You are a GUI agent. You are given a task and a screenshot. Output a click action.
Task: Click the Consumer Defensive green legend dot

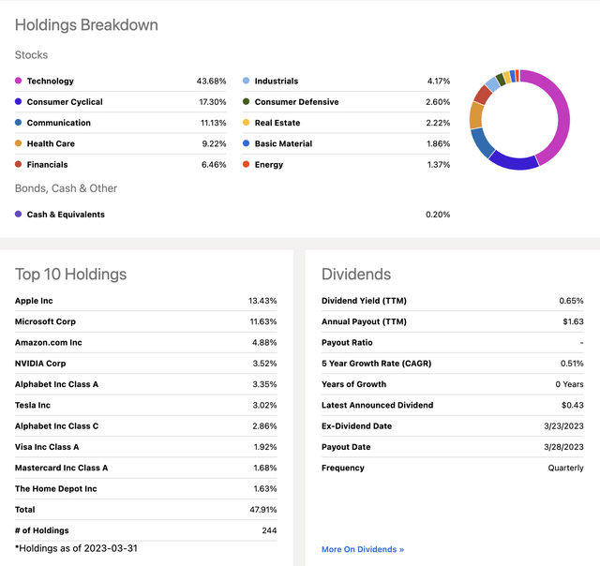pos(246,102)
